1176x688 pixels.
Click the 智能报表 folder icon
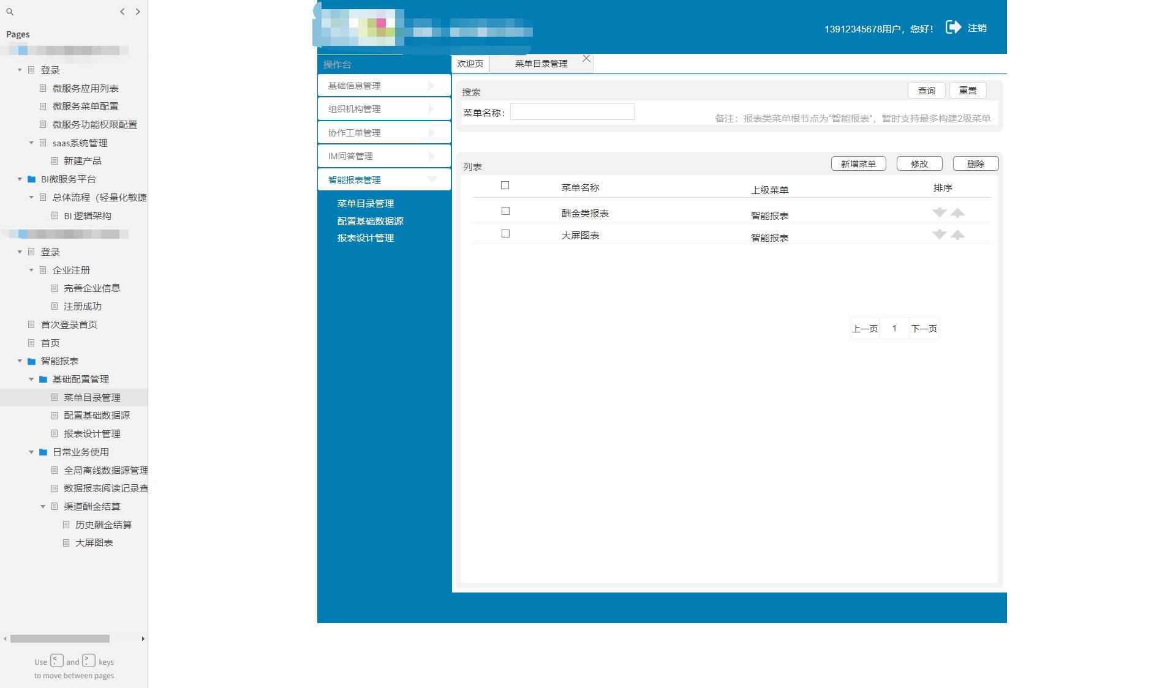point(32,361)
